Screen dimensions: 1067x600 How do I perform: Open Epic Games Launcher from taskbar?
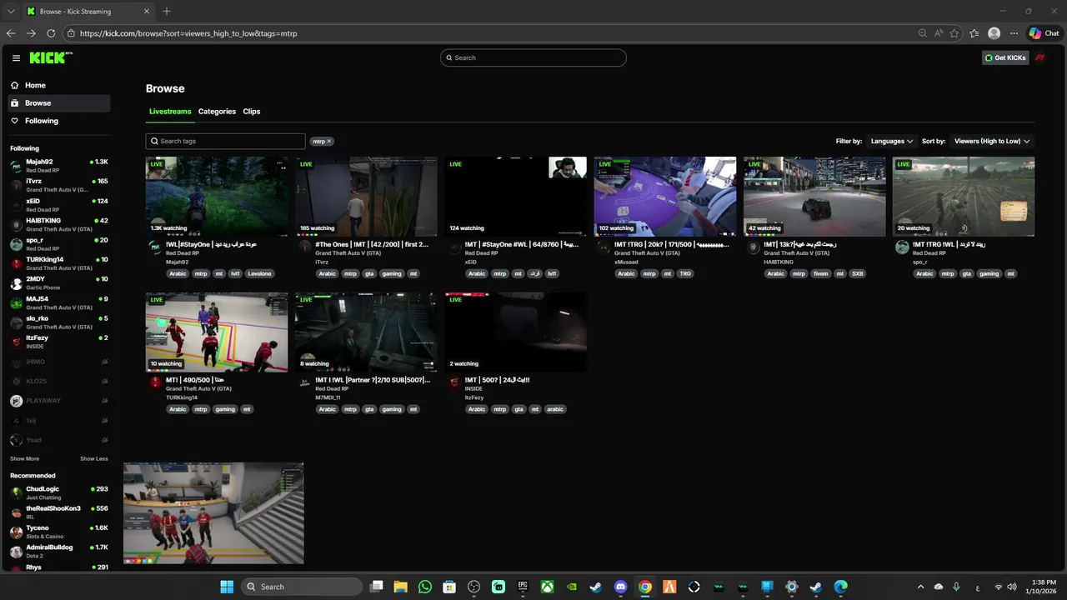pos(523,587)
